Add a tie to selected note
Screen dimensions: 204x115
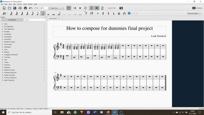pyautogui.click(x=86, y=13)
